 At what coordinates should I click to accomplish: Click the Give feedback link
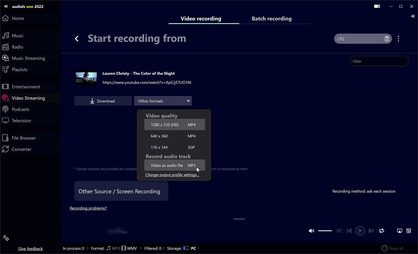[x=30, y=249]
